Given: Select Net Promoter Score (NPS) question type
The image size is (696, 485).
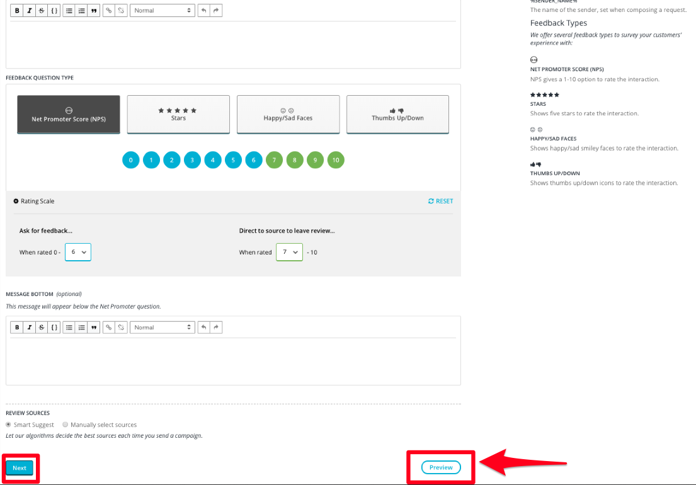Looking at the screenshot, I should point(69,115).
